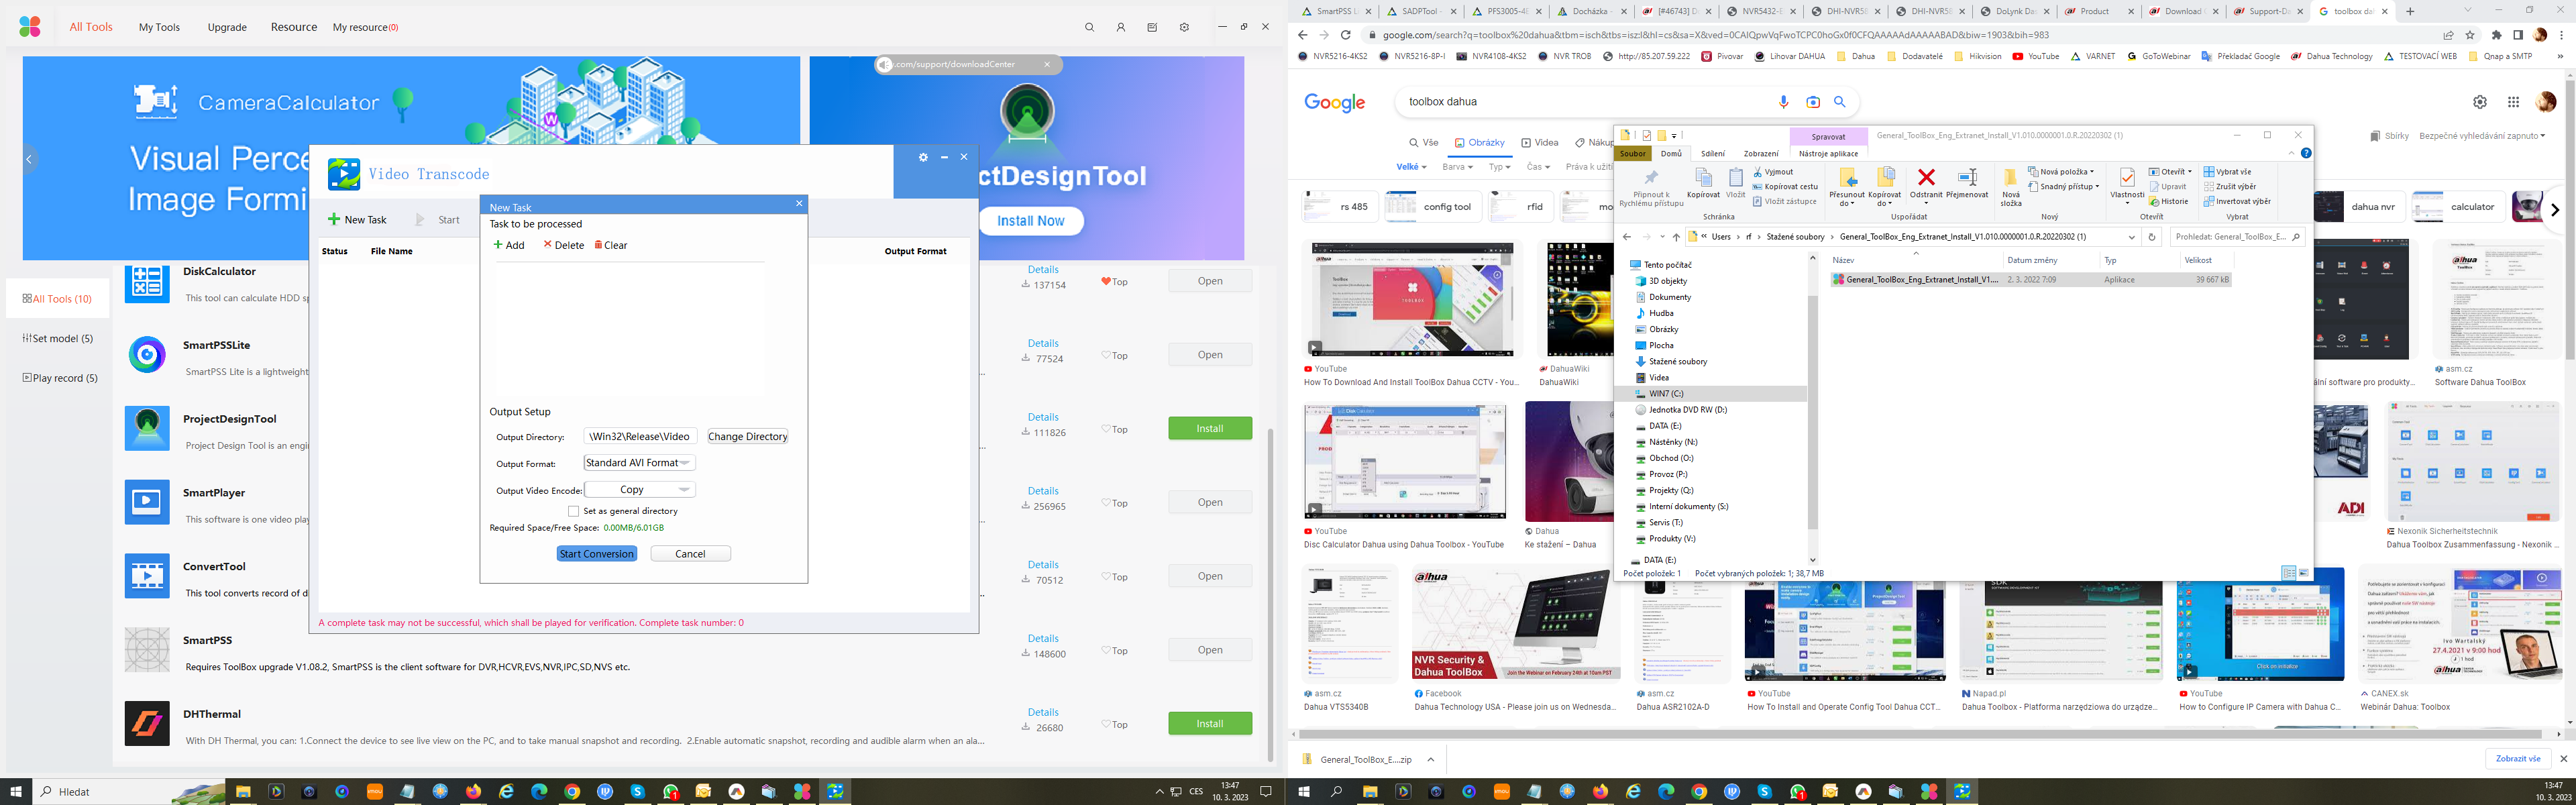Click Explorer Up arrow navigation icon
The width and height of the screenshot is (2576, 805).
point(1676,237)
